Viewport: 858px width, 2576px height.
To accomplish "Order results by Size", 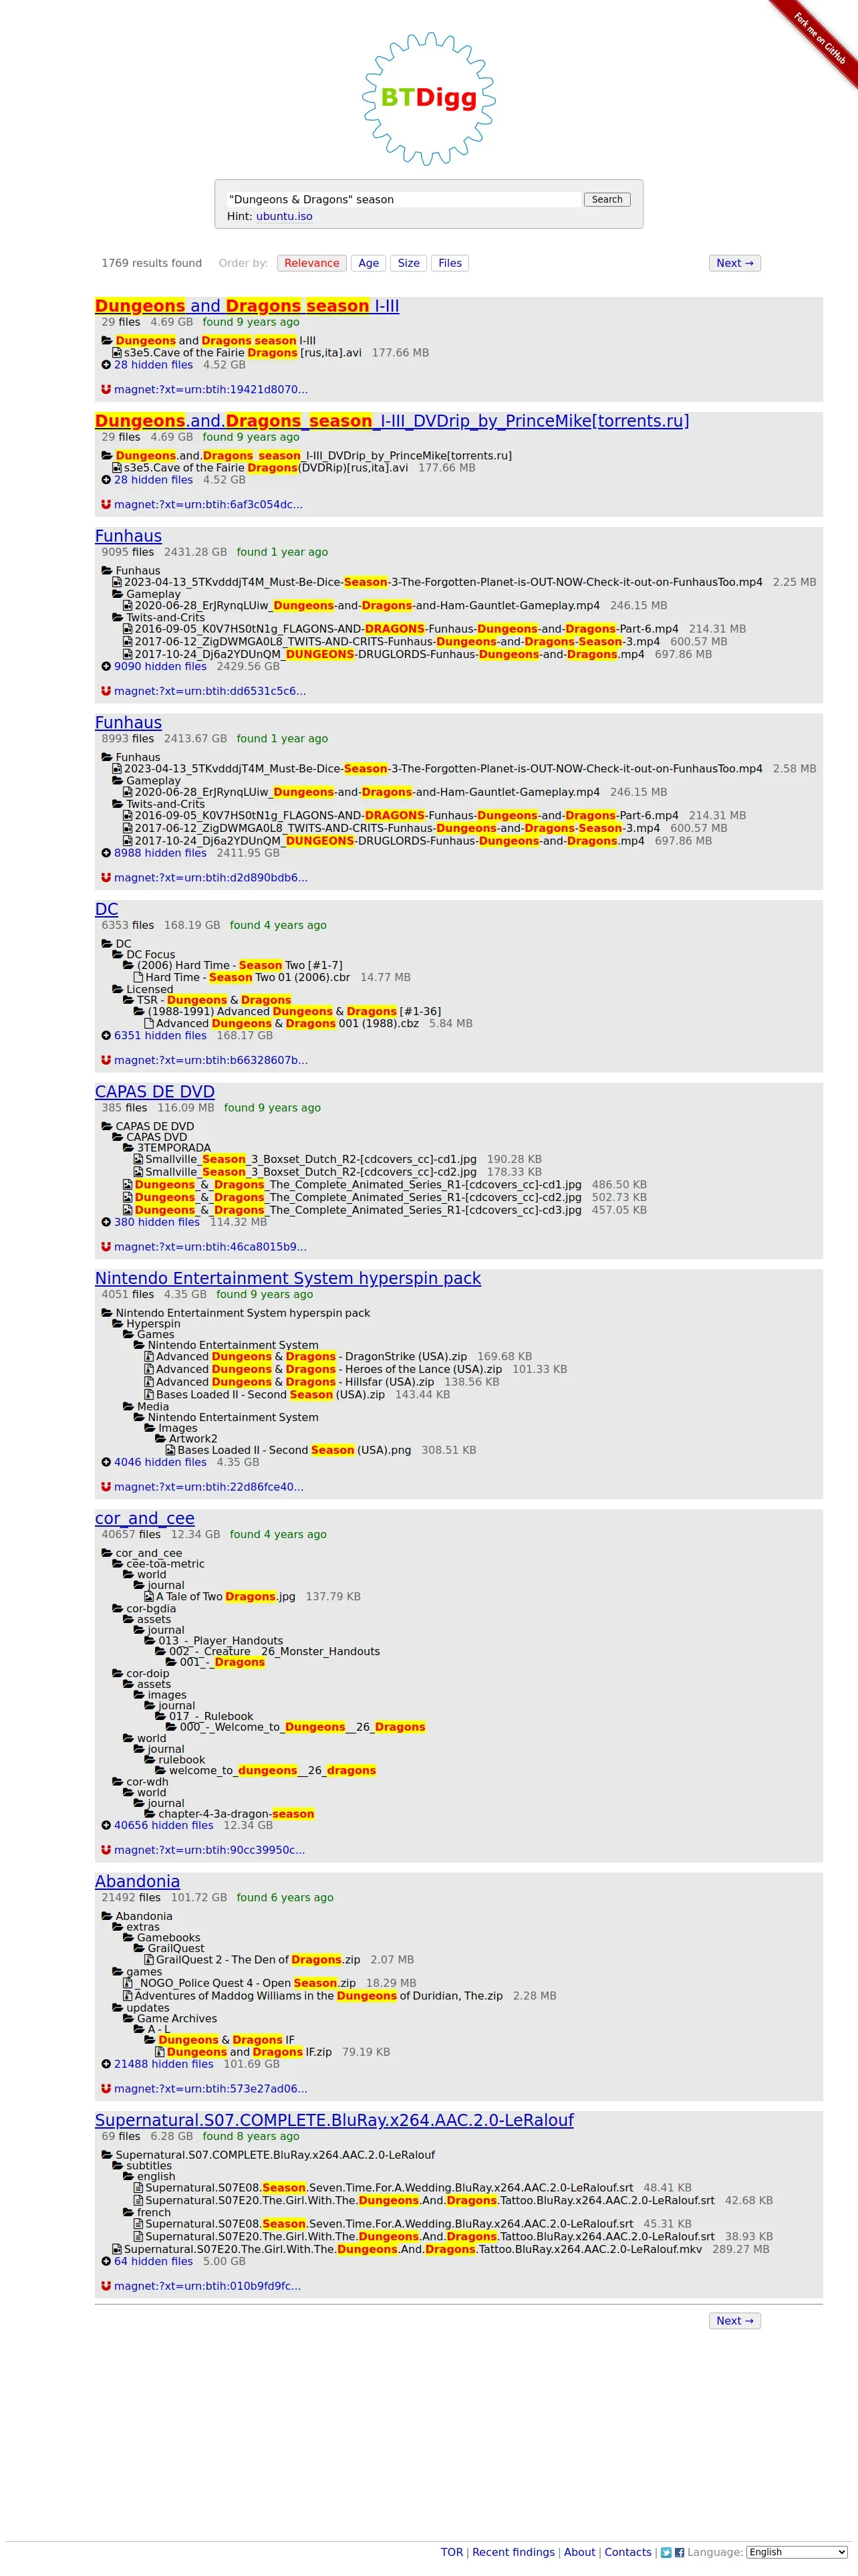I will tap(408, 263).
